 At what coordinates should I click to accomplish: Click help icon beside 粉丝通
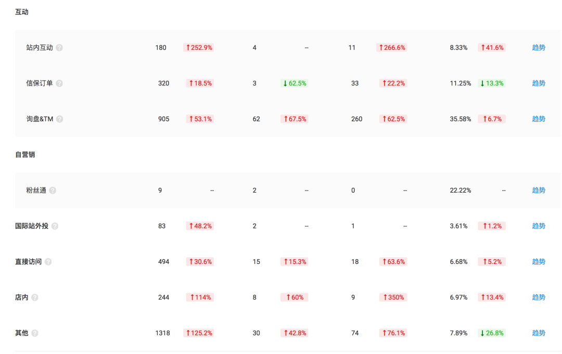53,191
